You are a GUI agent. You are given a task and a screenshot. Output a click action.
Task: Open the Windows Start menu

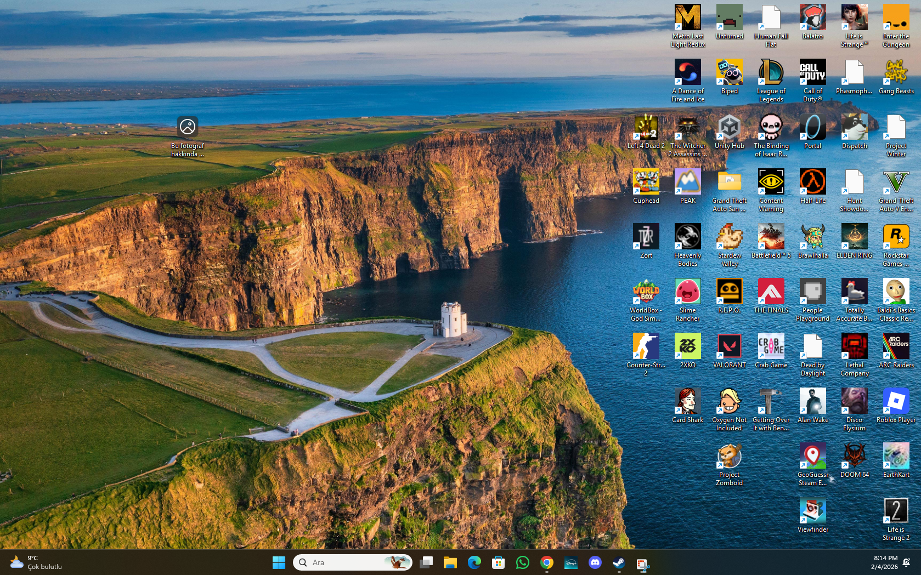click(x=279, y=562)
